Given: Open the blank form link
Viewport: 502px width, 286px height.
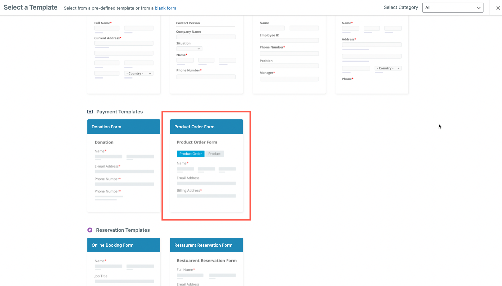Looking at the screenshot, I should click(x=165, y=8).
